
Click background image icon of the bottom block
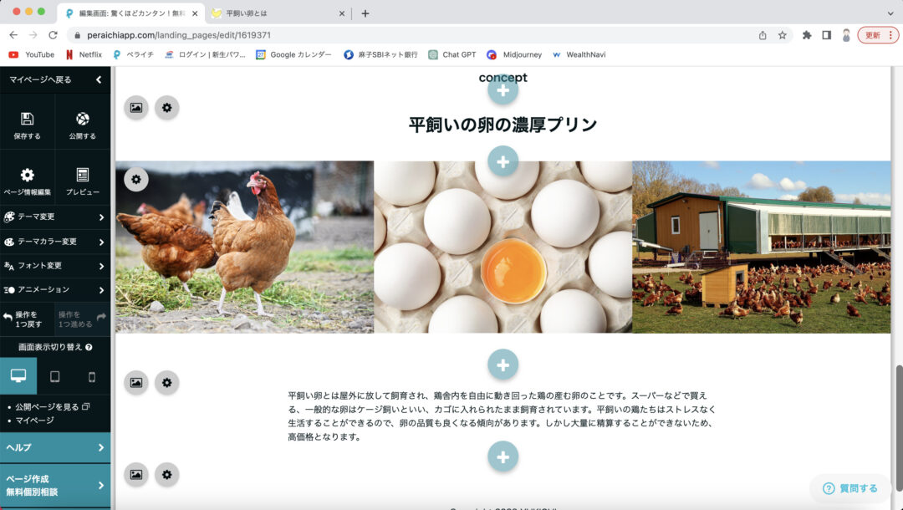click(136, 474)
